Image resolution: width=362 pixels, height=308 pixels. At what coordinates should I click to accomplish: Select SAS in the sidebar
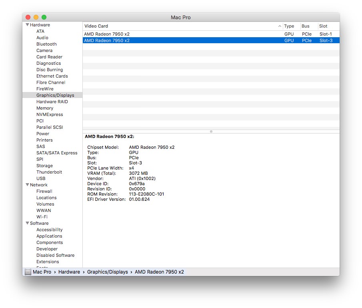[41, 146]
